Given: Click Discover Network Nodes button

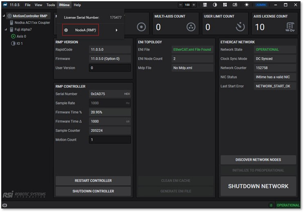Looking at the screenshot, I should tap(258, 160).
